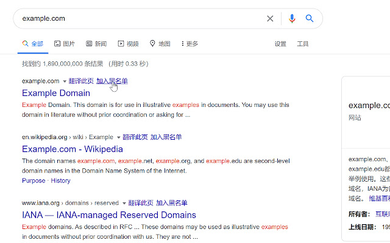Expand dropdown arrow next to www.iana.org URL
This screenshot has width=390, height=243.
coord(124,204)
